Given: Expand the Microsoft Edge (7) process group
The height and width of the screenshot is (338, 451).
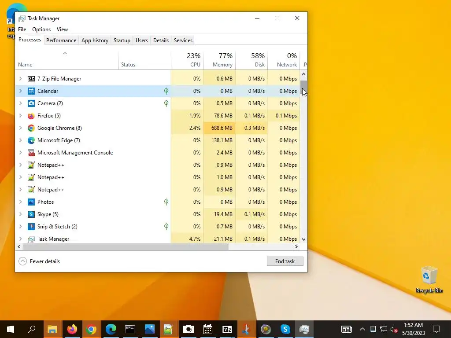Looking at the screenshot, I should [x=20, y=140].
